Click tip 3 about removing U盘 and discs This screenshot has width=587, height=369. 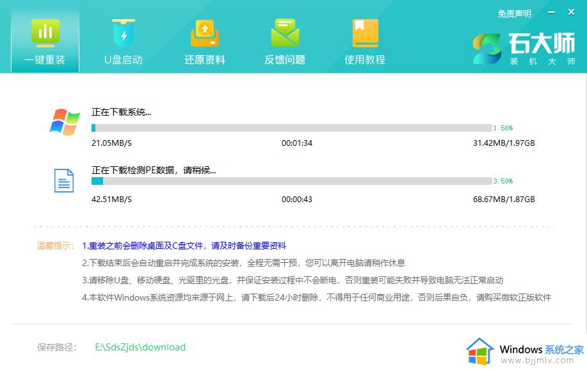(293, 280)
